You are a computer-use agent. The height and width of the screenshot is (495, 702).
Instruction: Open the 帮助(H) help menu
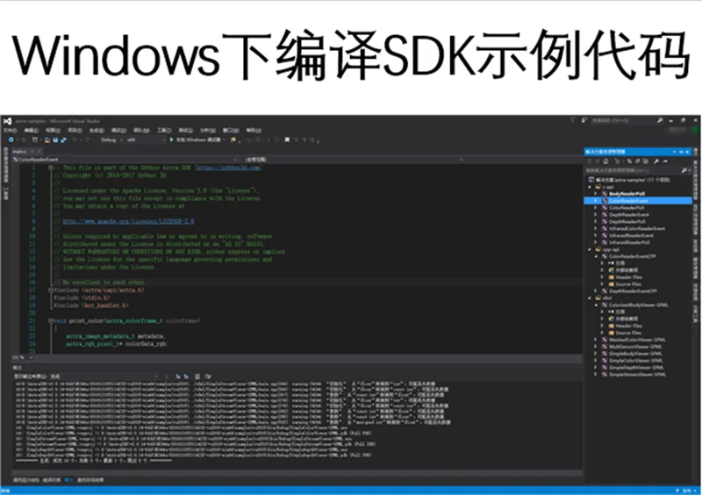pos(254,131)
